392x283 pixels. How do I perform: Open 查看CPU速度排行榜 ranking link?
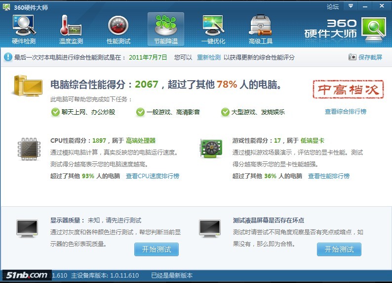153,176
